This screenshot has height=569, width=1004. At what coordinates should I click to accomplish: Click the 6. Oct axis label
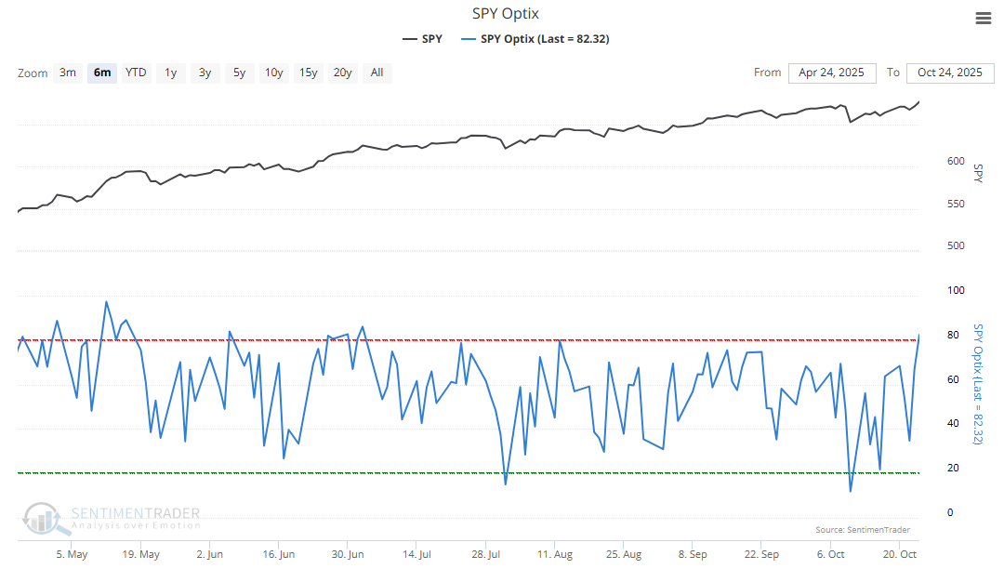click(830, 554)
